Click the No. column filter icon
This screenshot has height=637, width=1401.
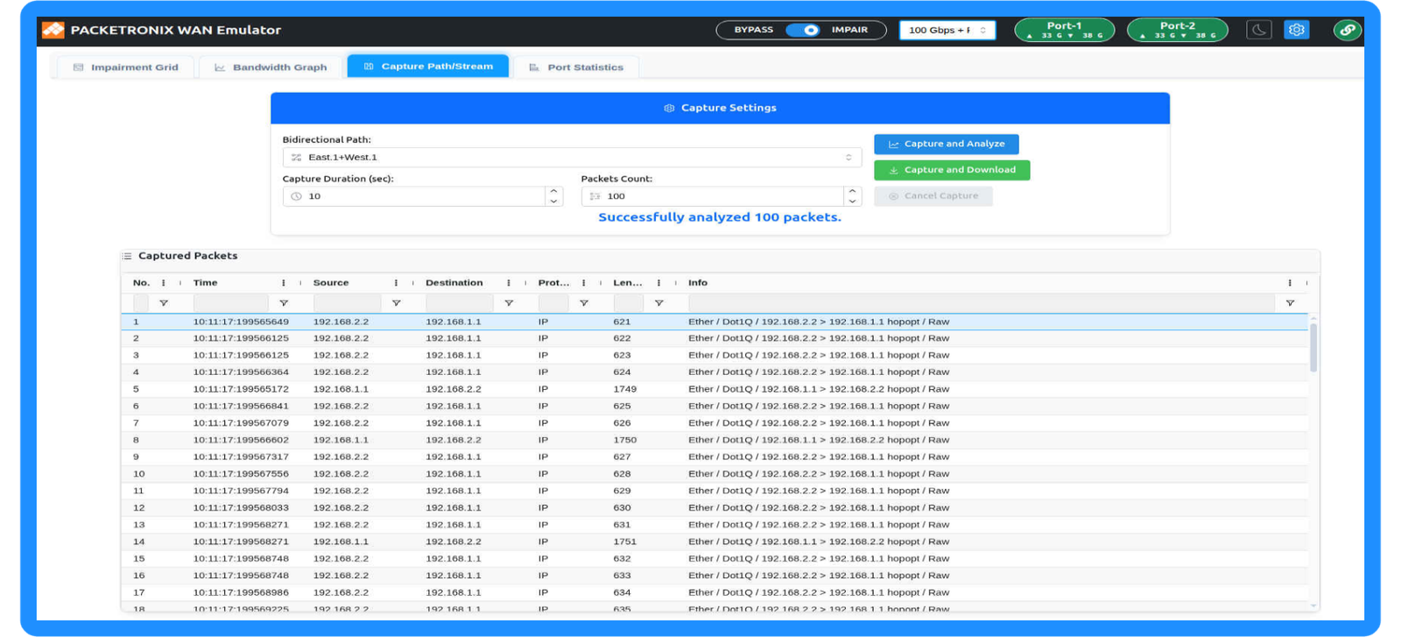(164, 303)
